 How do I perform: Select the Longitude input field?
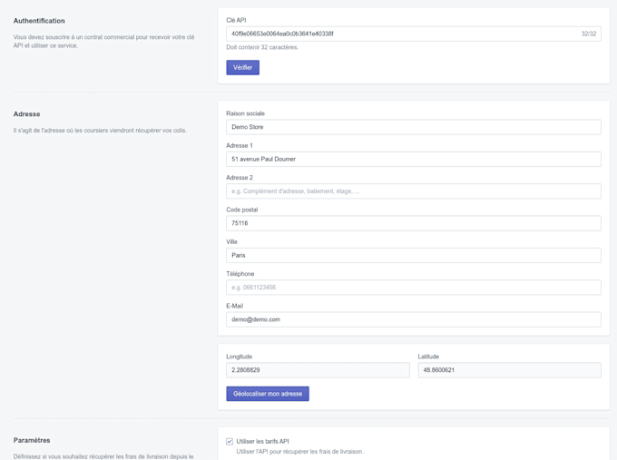click(318, 370)
